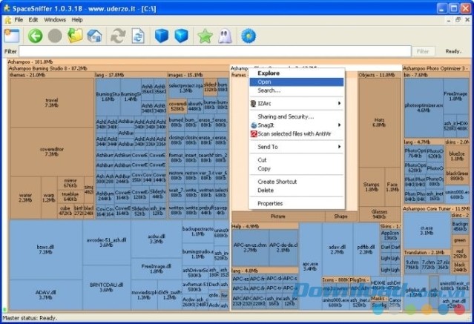Click Delete in the context menu

(x=266, y=190)
